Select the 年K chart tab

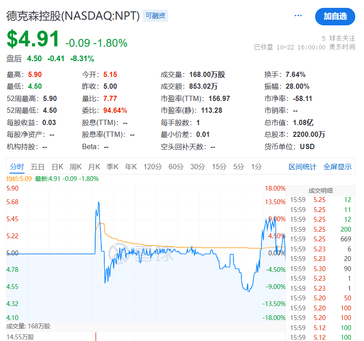(131, 167)
